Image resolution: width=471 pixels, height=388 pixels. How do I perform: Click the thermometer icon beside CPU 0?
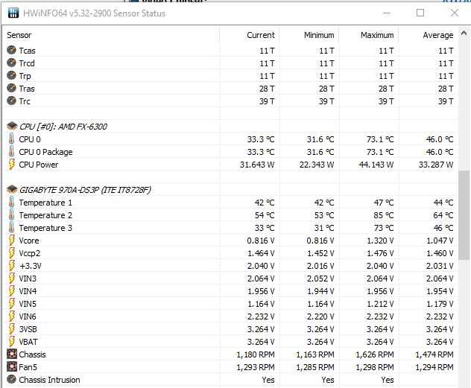point(11,139)
